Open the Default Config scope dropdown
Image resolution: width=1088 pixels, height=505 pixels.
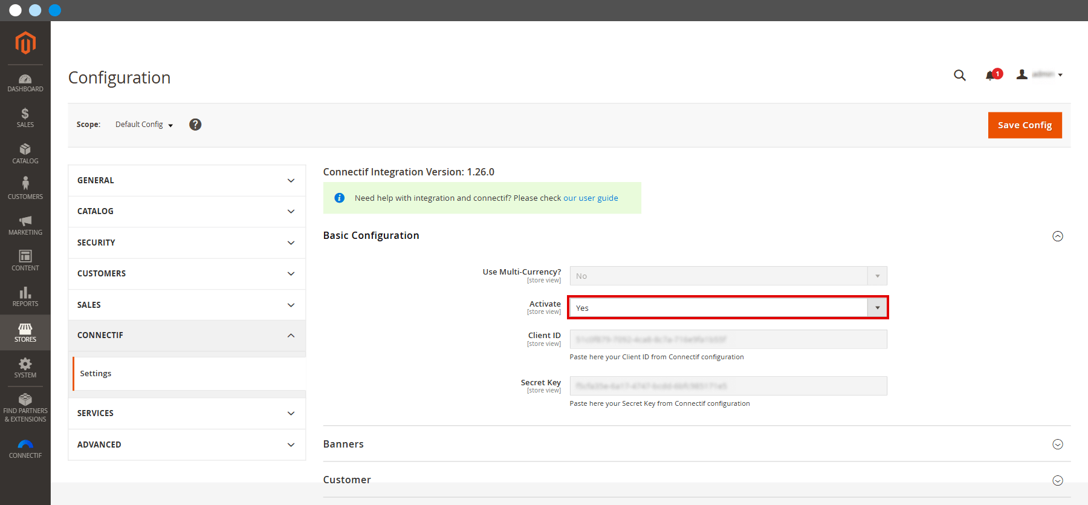click(x=144, y=125)
